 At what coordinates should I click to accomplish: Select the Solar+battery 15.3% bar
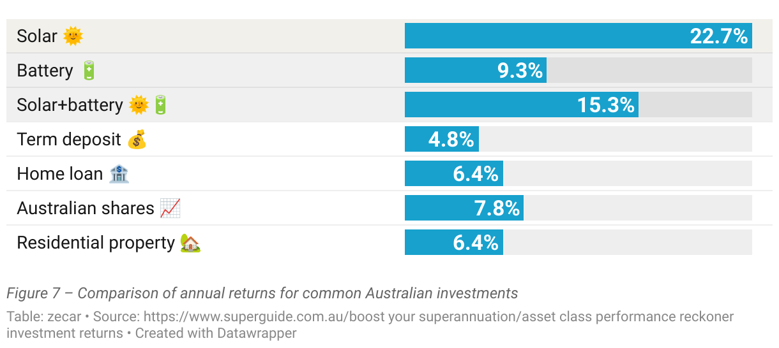click(x=522, y=105)
